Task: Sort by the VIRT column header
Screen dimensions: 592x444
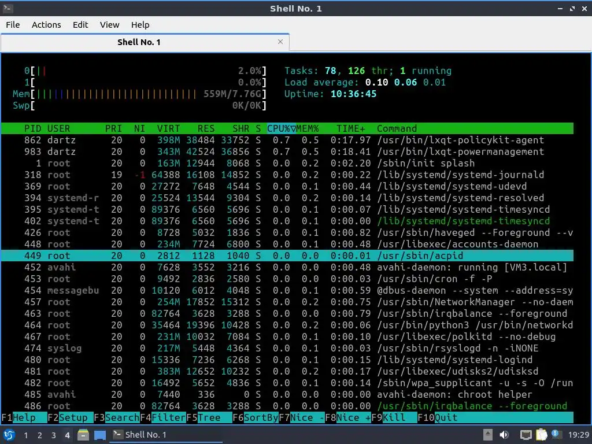Action: (168, 128)
